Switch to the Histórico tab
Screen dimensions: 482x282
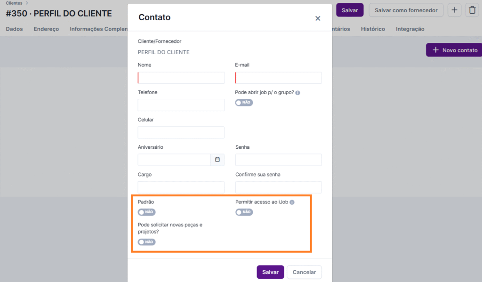pos(373,29)
